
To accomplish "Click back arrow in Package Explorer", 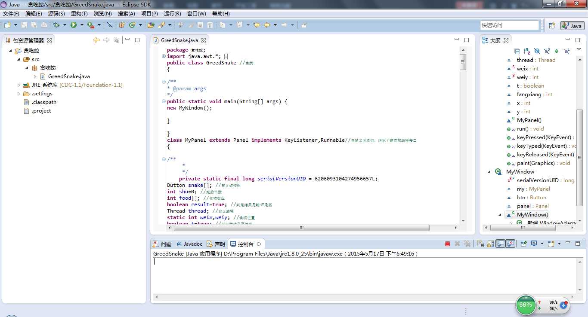I will tap(96, 40).
